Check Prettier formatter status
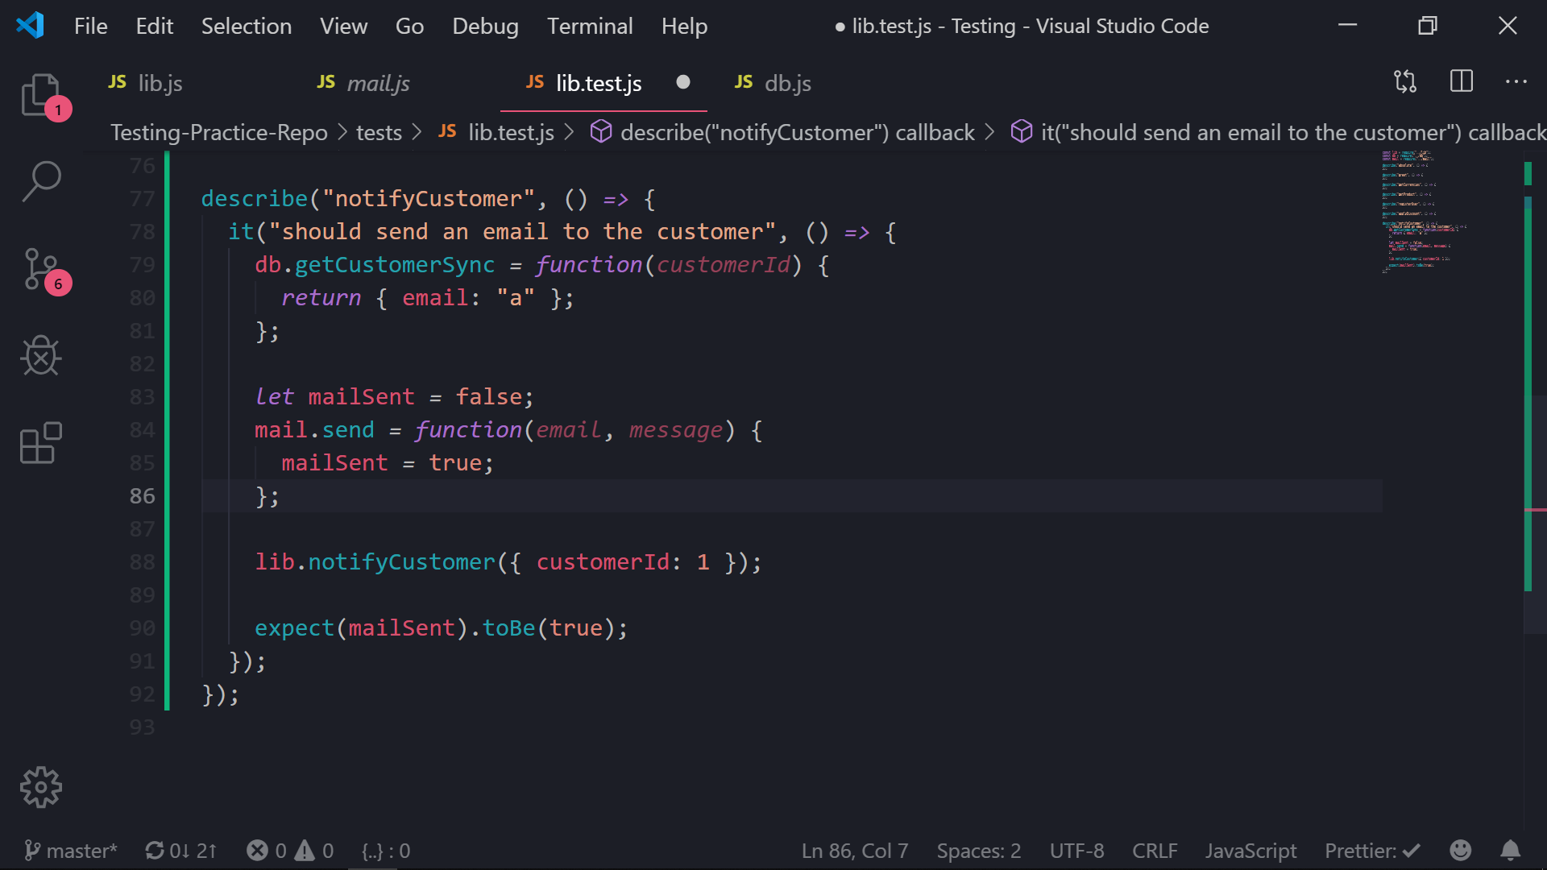This screenshot has height=870, width=1547. [x=1372, y=850]
